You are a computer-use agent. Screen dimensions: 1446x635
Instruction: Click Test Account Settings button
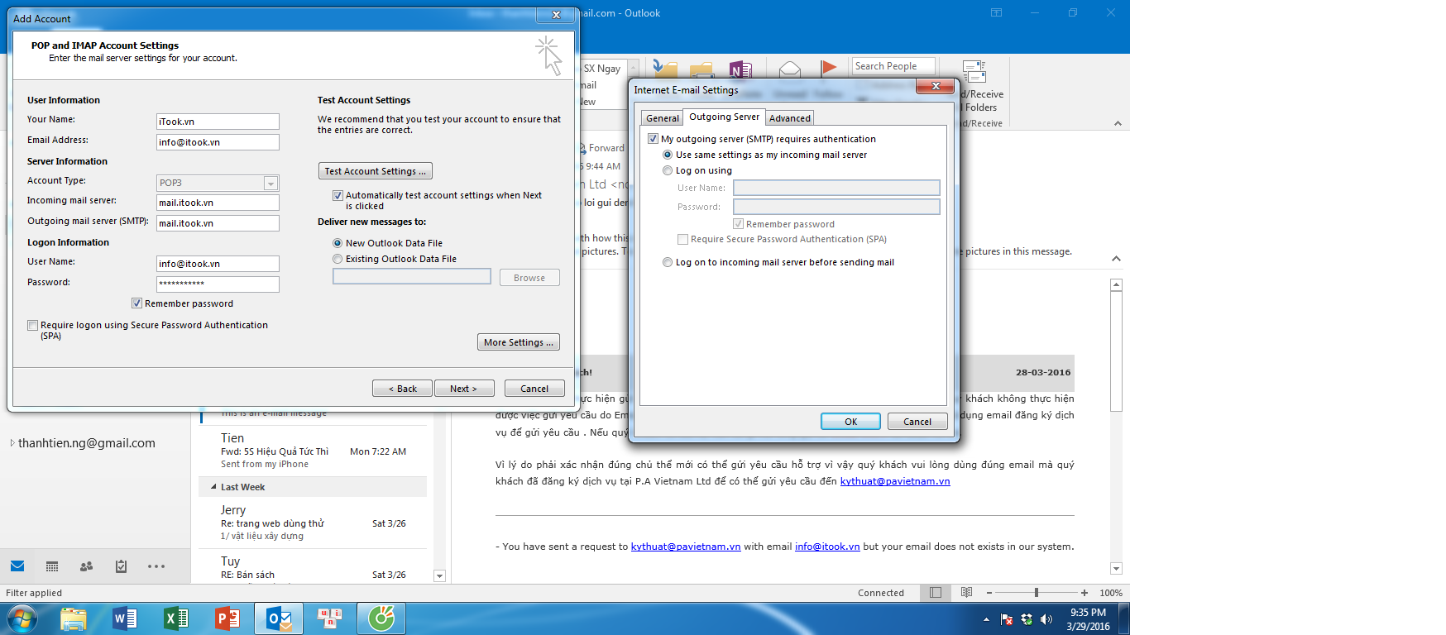pyautogui.click(x=376, y=171)
